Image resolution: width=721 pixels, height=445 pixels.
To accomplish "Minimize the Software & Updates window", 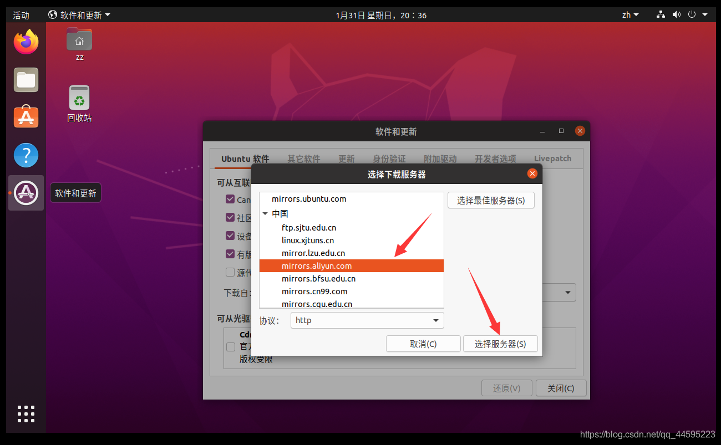I will (542, 131).
